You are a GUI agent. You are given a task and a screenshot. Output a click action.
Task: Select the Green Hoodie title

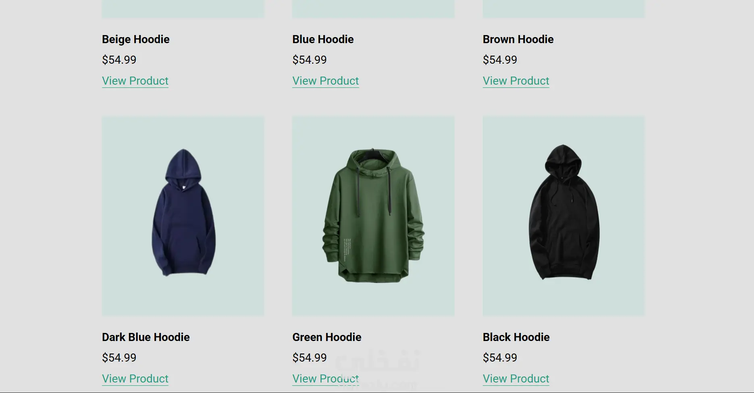327,337
